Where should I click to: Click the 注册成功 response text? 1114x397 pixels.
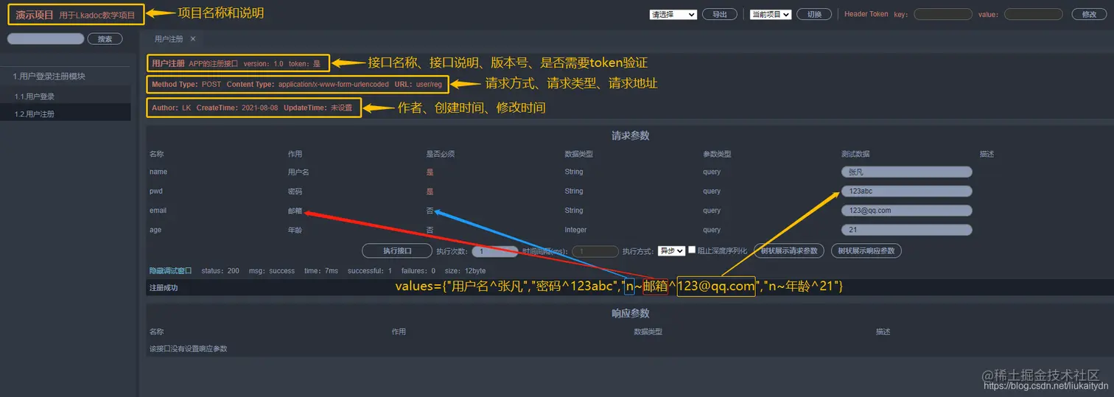[x=164, y=288]
